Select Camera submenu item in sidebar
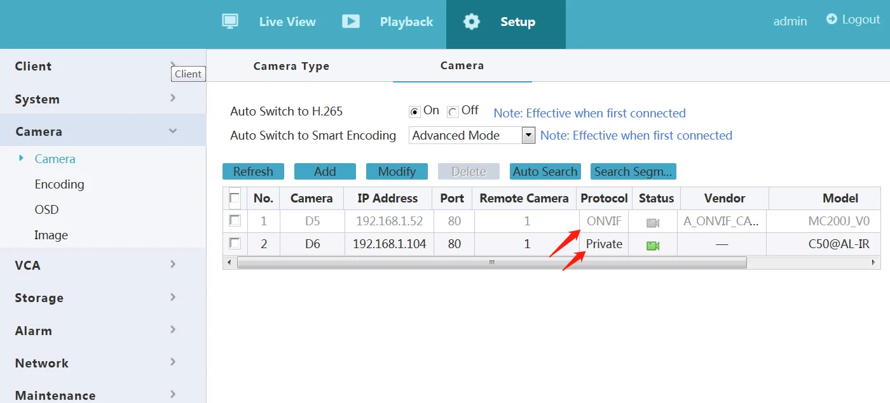The image size is (890, 403). (x=55, y=159)
